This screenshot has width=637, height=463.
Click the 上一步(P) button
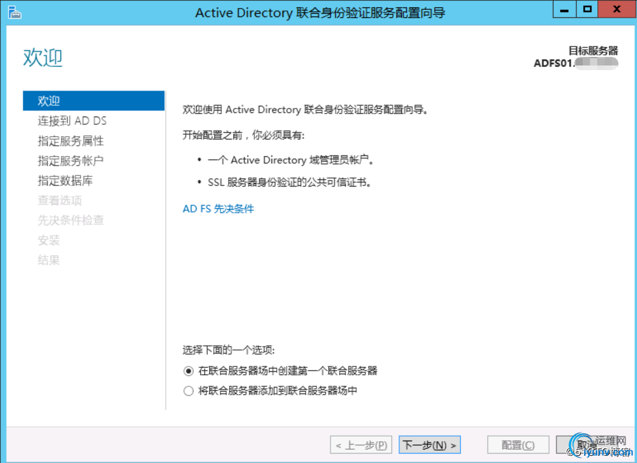(x=361, y=444)
